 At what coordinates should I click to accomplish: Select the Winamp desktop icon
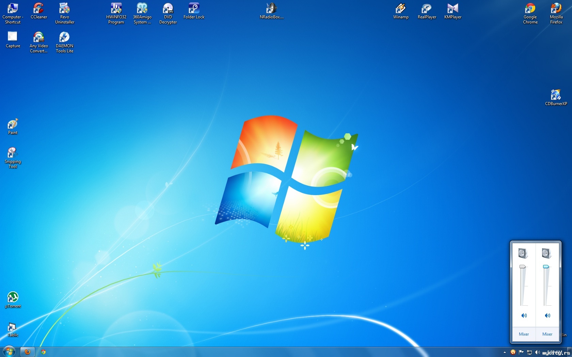(401, 9)
